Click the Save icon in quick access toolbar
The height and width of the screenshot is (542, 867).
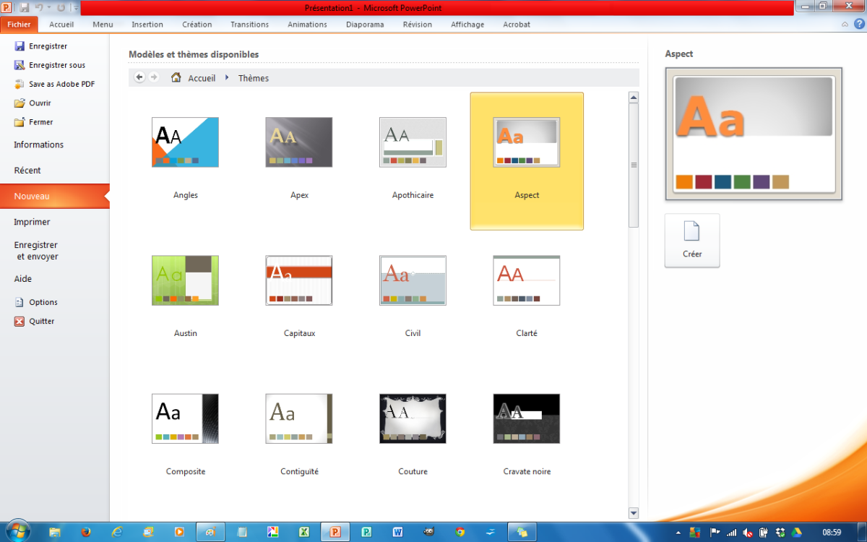[x=25, y=7]
